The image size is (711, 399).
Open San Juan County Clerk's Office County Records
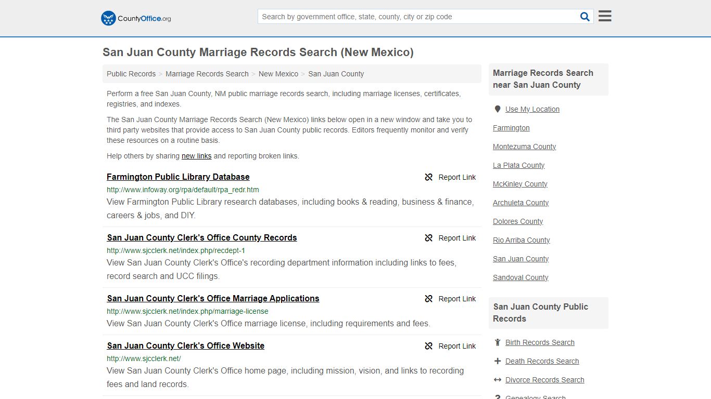pos(202,237)
